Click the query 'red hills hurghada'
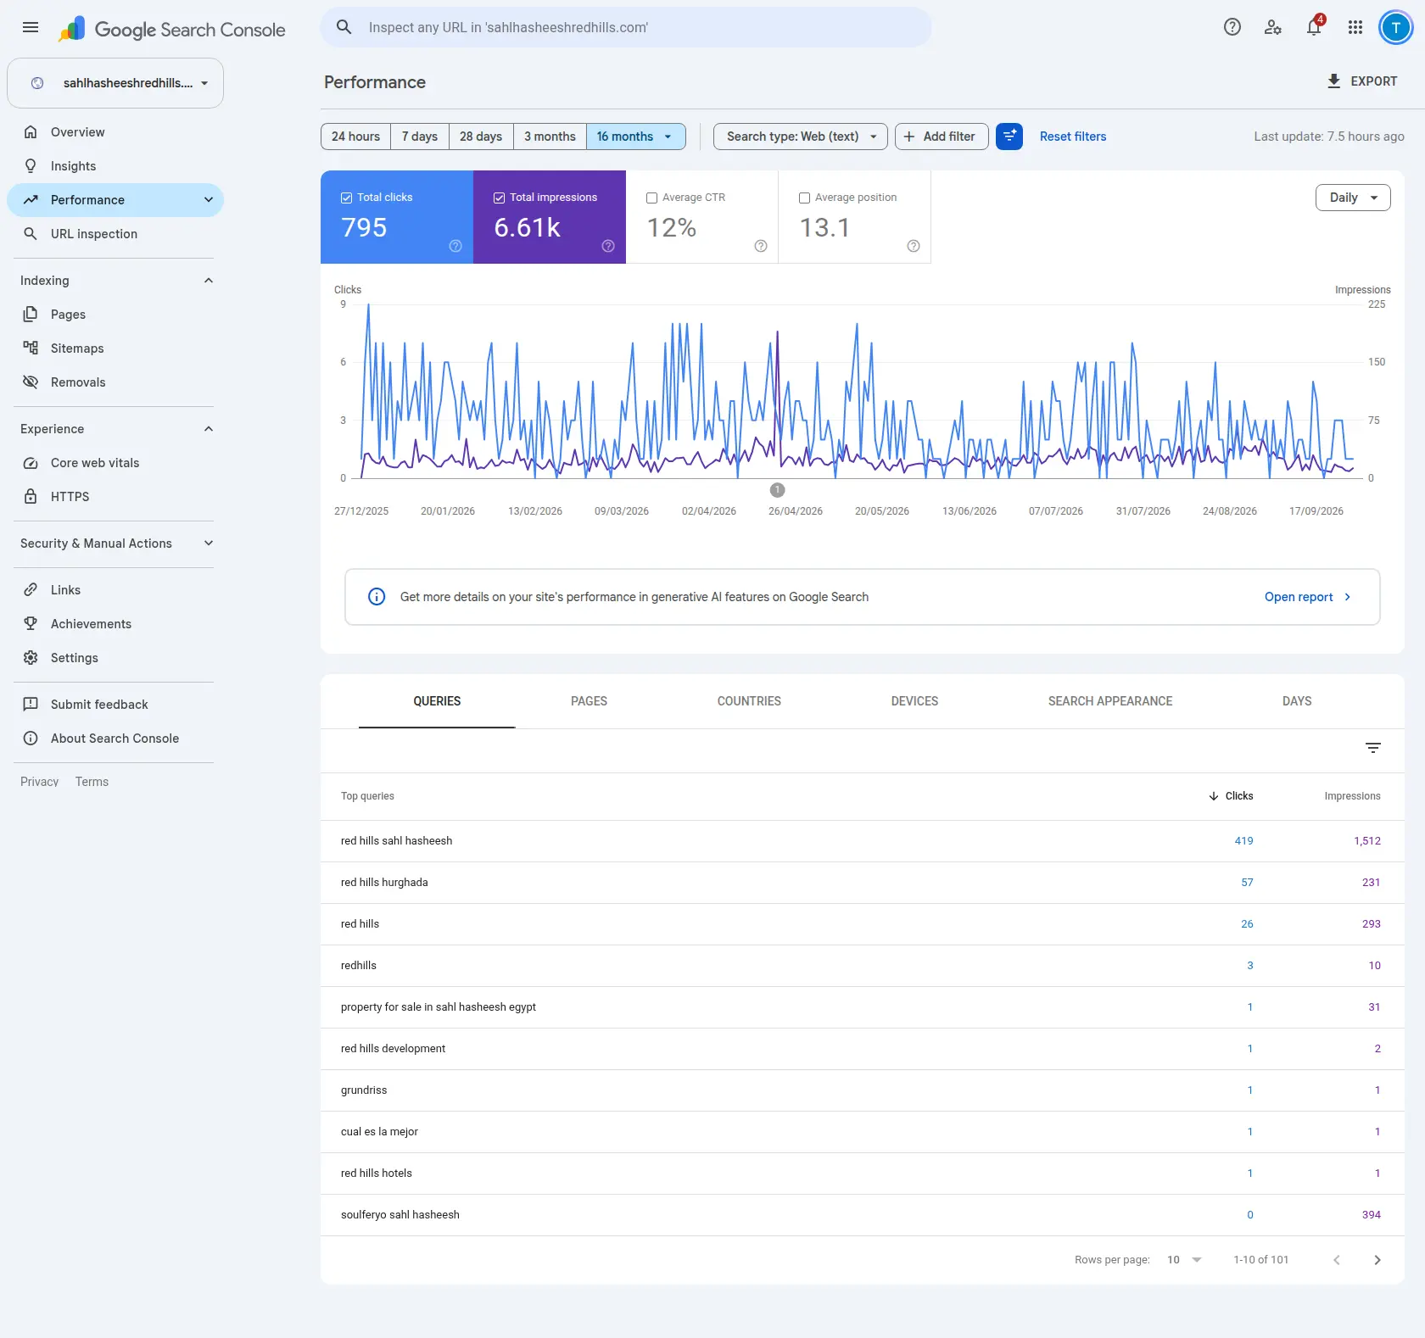 (384, 883)
